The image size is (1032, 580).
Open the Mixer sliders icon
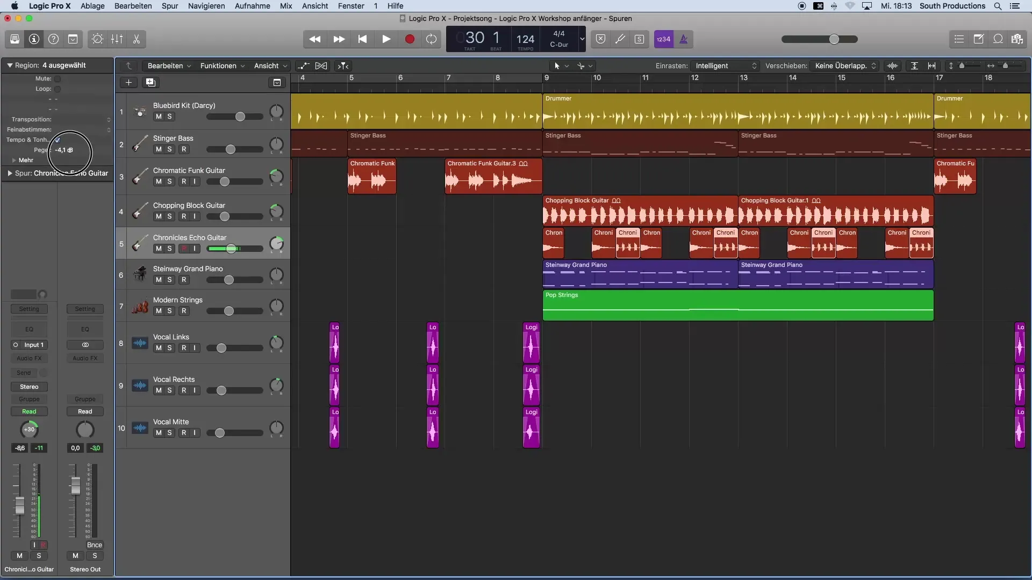tap(117, 39)
